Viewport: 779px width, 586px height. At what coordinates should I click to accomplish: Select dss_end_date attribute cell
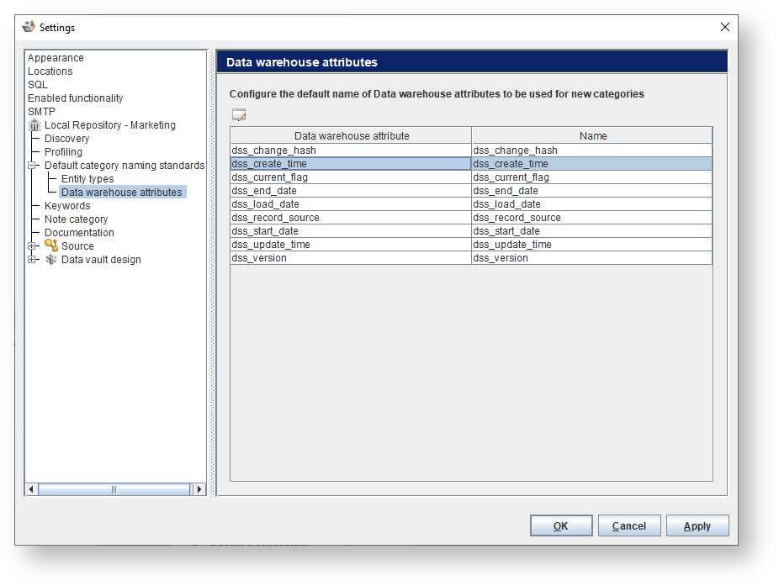click(351, 190)
